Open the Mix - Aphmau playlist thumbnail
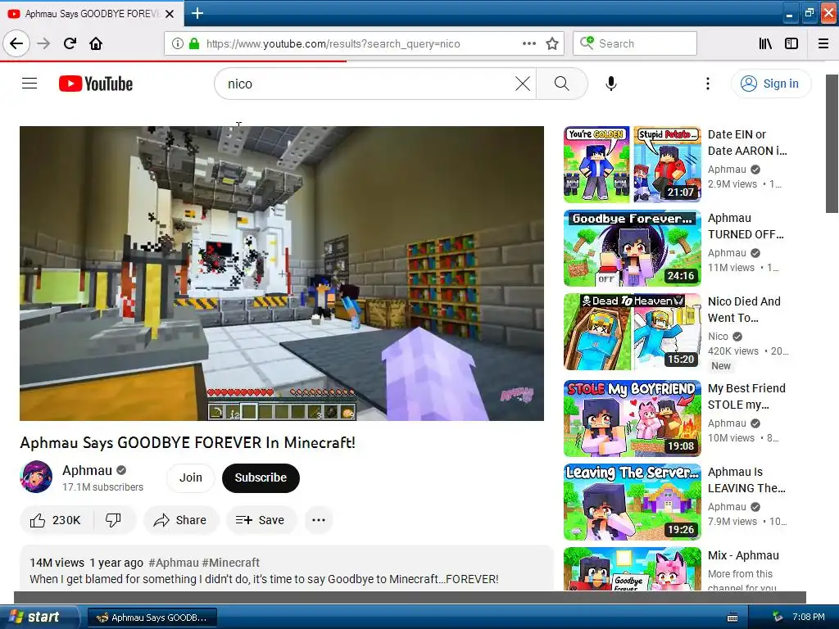 tap(632, 568)
